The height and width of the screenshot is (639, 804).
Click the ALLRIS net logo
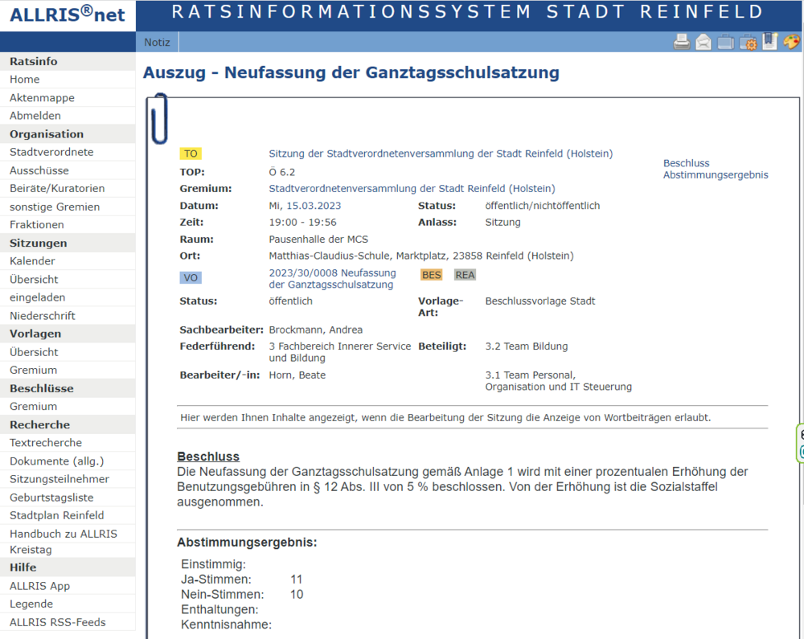68,15
